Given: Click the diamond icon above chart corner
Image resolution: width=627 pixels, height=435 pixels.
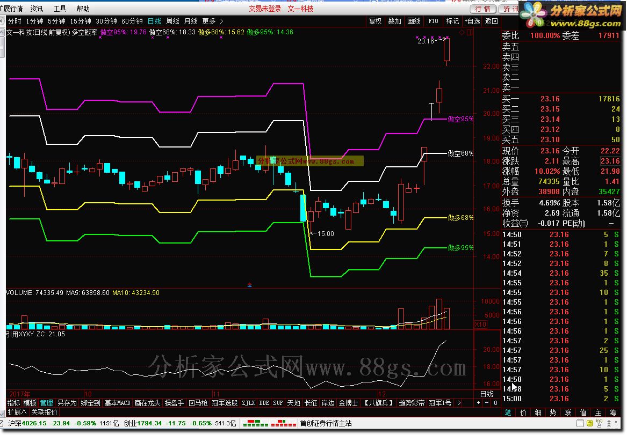Looking at the screenshot, I should (x=462, y=33).
